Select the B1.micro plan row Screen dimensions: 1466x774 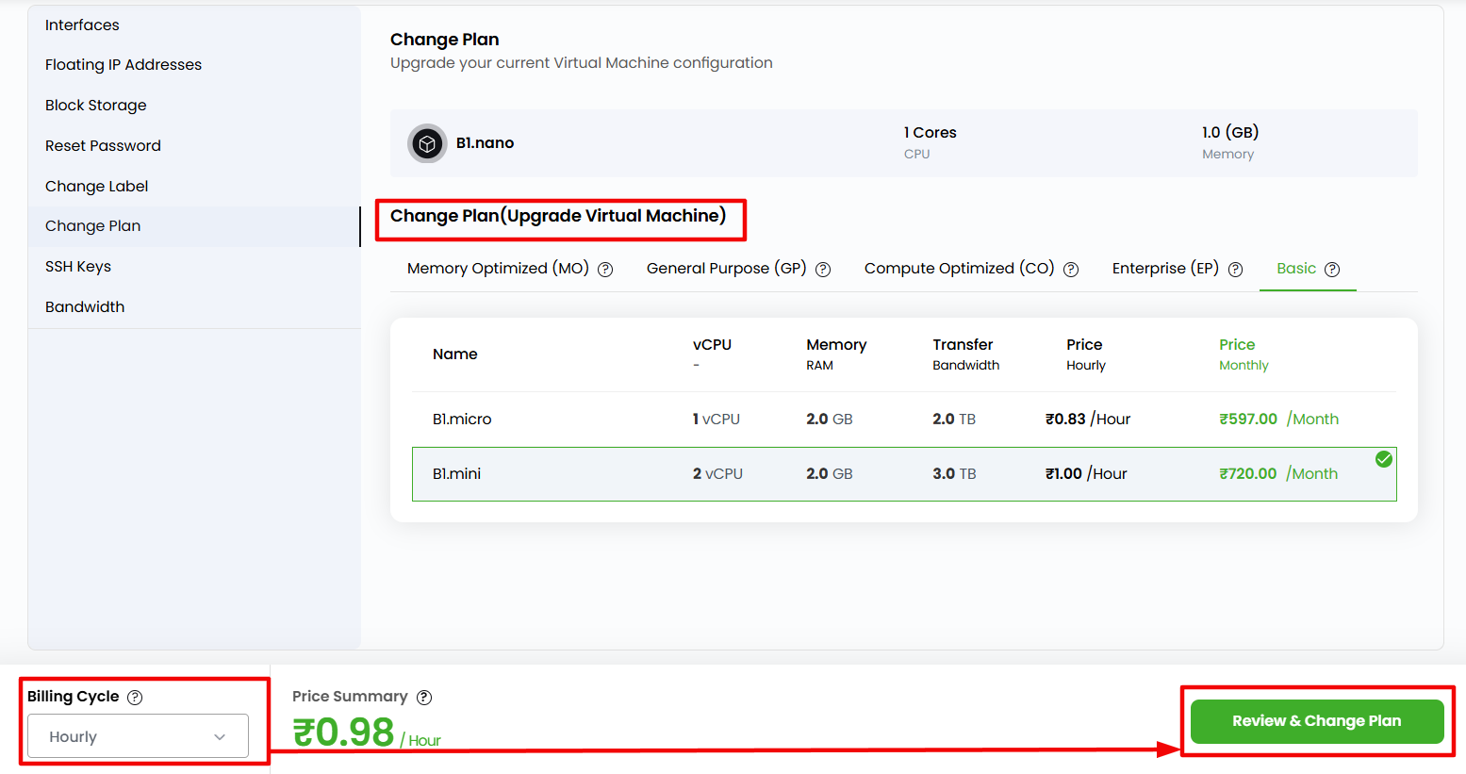point(903,420)
